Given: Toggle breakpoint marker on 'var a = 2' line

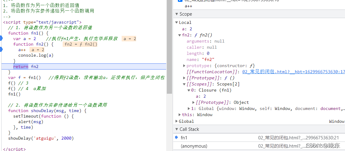Looking at the screenshot, I should click(x=1, y=39).
